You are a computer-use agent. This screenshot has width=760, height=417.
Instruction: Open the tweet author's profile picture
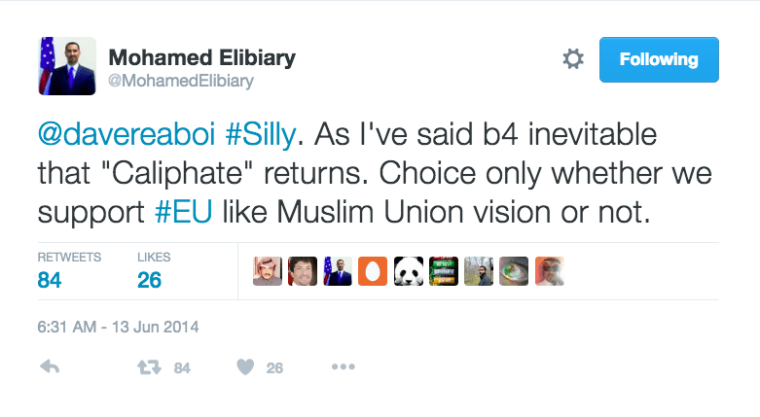[67, 66]
